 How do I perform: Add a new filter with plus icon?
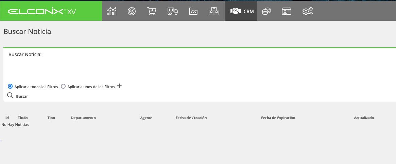119,86
